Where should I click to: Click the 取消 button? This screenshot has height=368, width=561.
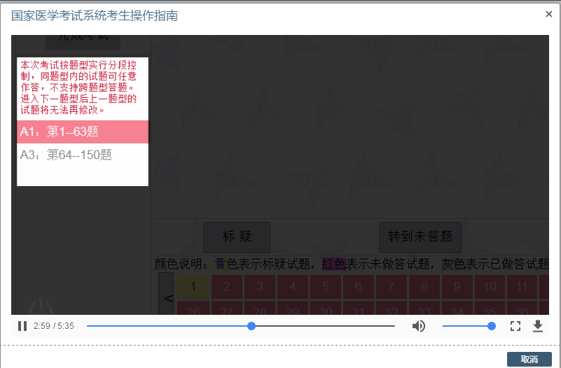529,359
